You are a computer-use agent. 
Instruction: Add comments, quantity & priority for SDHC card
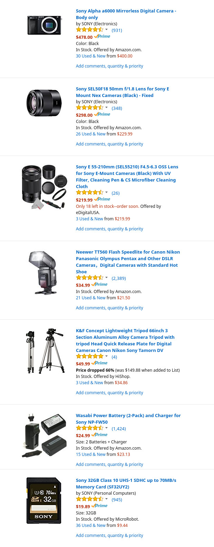[109, 536]
